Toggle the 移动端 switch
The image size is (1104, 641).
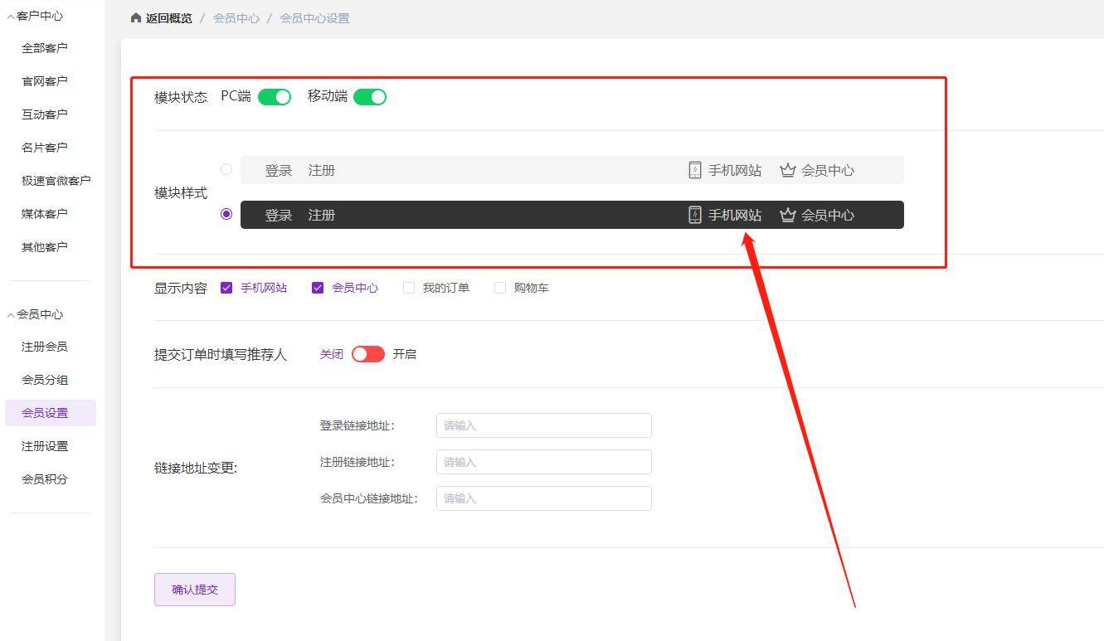coord(370,96)
